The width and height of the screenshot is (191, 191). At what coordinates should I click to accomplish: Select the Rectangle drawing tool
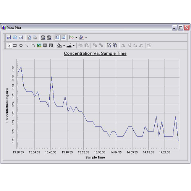point(15,45)
